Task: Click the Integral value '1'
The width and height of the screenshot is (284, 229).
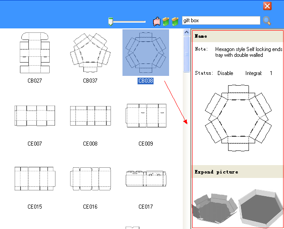Action: (271, 73)
